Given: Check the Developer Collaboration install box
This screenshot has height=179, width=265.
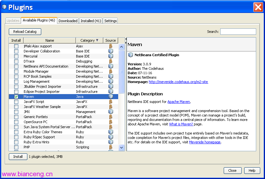Looking at the screenshot, I should [16, 51].
